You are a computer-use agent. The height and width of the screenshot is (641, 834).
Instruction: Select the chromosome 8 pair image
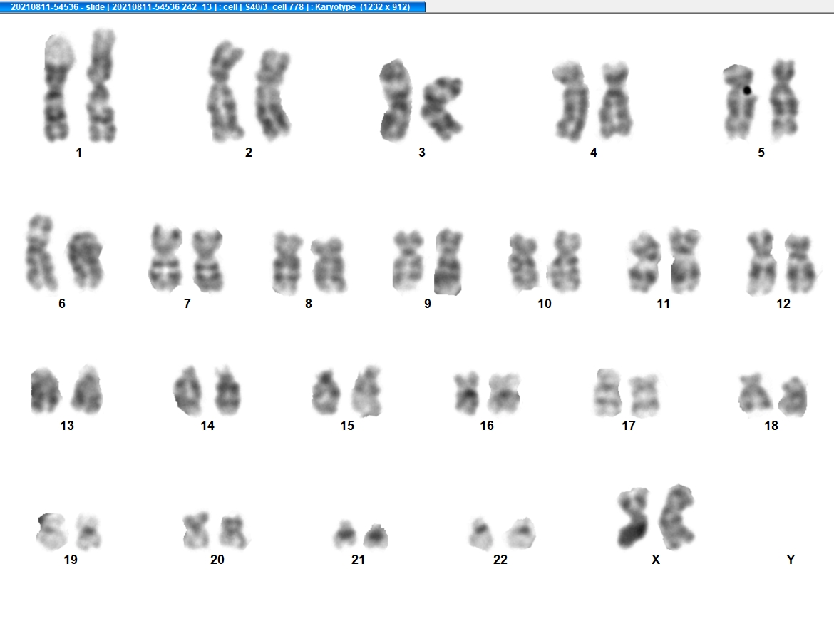pos(309,263)
